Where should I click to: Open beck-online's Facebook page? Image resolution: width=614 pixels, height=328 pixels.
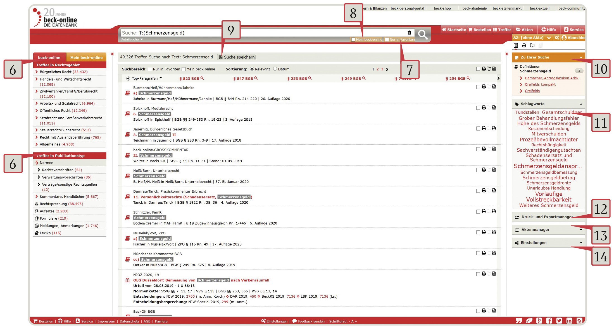(x=549, y=320)
